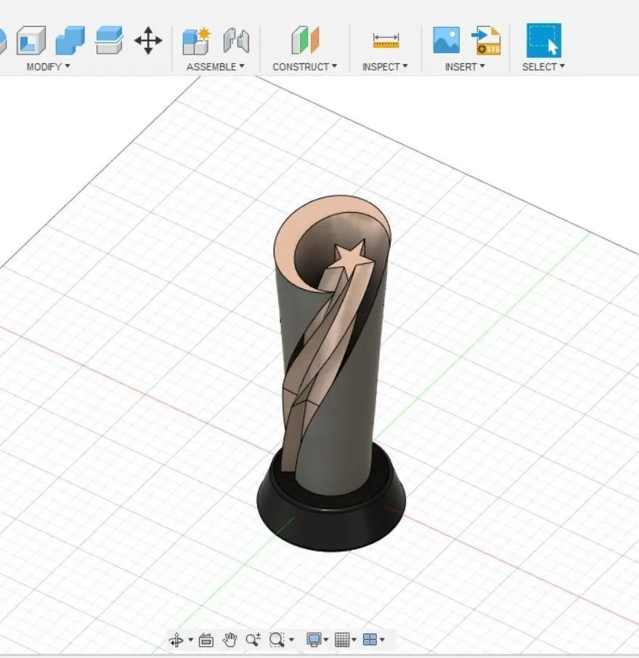639x658 pixels.
Task: Expand the INSPECT dropdown menu
Action: point(385,67)
